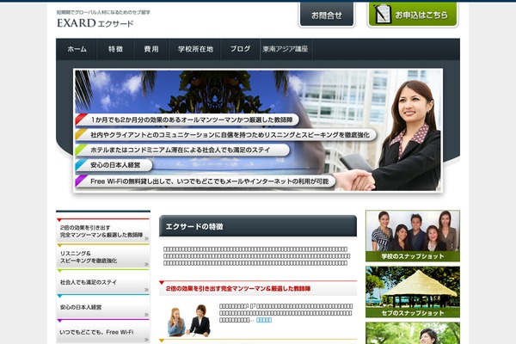Viewport: 516px width, 344px height.
Task: Click the EXARD エクサード logo
Action: pos(95,23)
